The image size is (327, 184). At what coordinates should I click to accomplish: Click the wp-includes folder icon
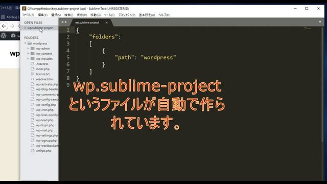33,59
